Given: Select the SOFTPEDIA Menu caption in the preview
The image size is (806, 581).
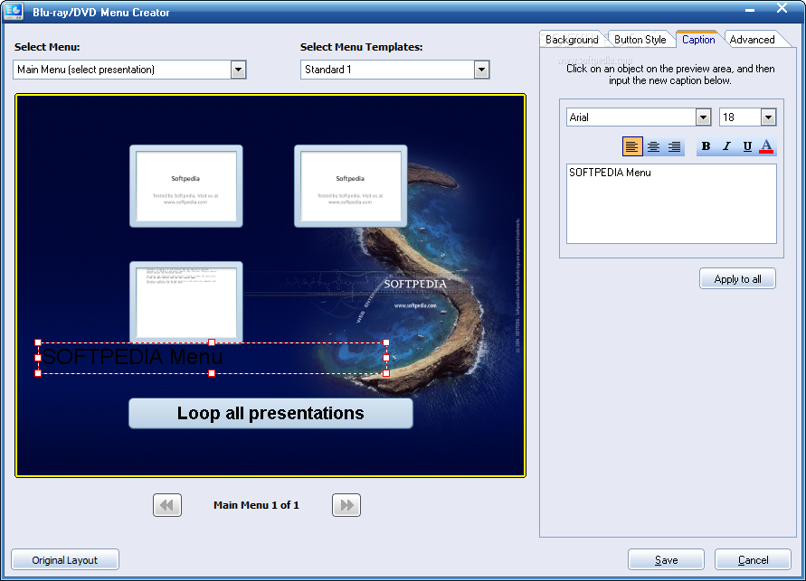Looking at the screenshot, I should tap(212, 358).
